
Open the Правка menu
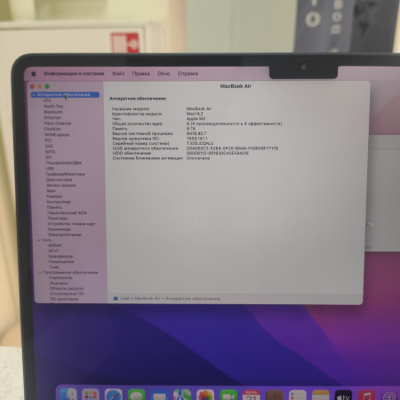click(x=141, y=74)
